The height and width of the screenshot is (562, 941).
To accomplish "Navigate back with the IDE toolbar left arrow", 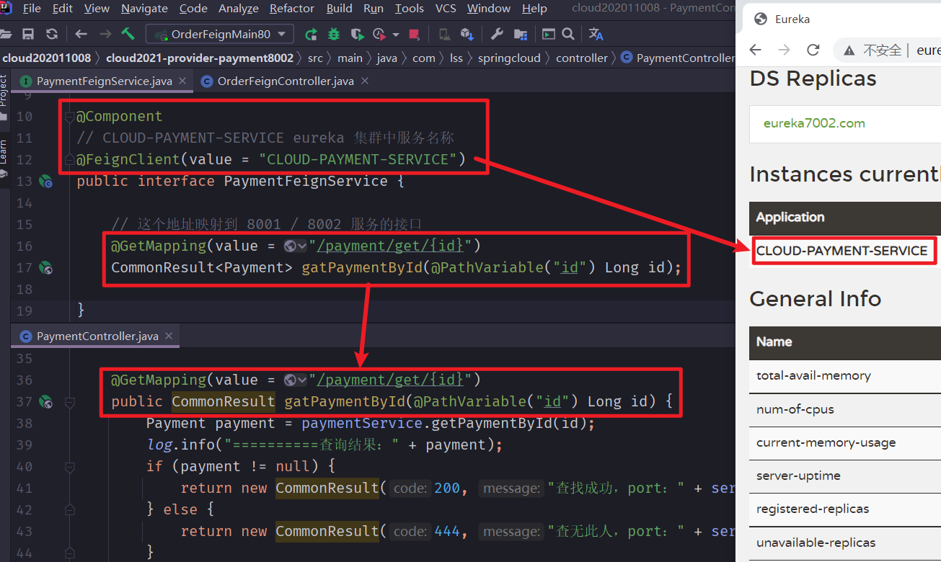I will (x=81, y=34).
